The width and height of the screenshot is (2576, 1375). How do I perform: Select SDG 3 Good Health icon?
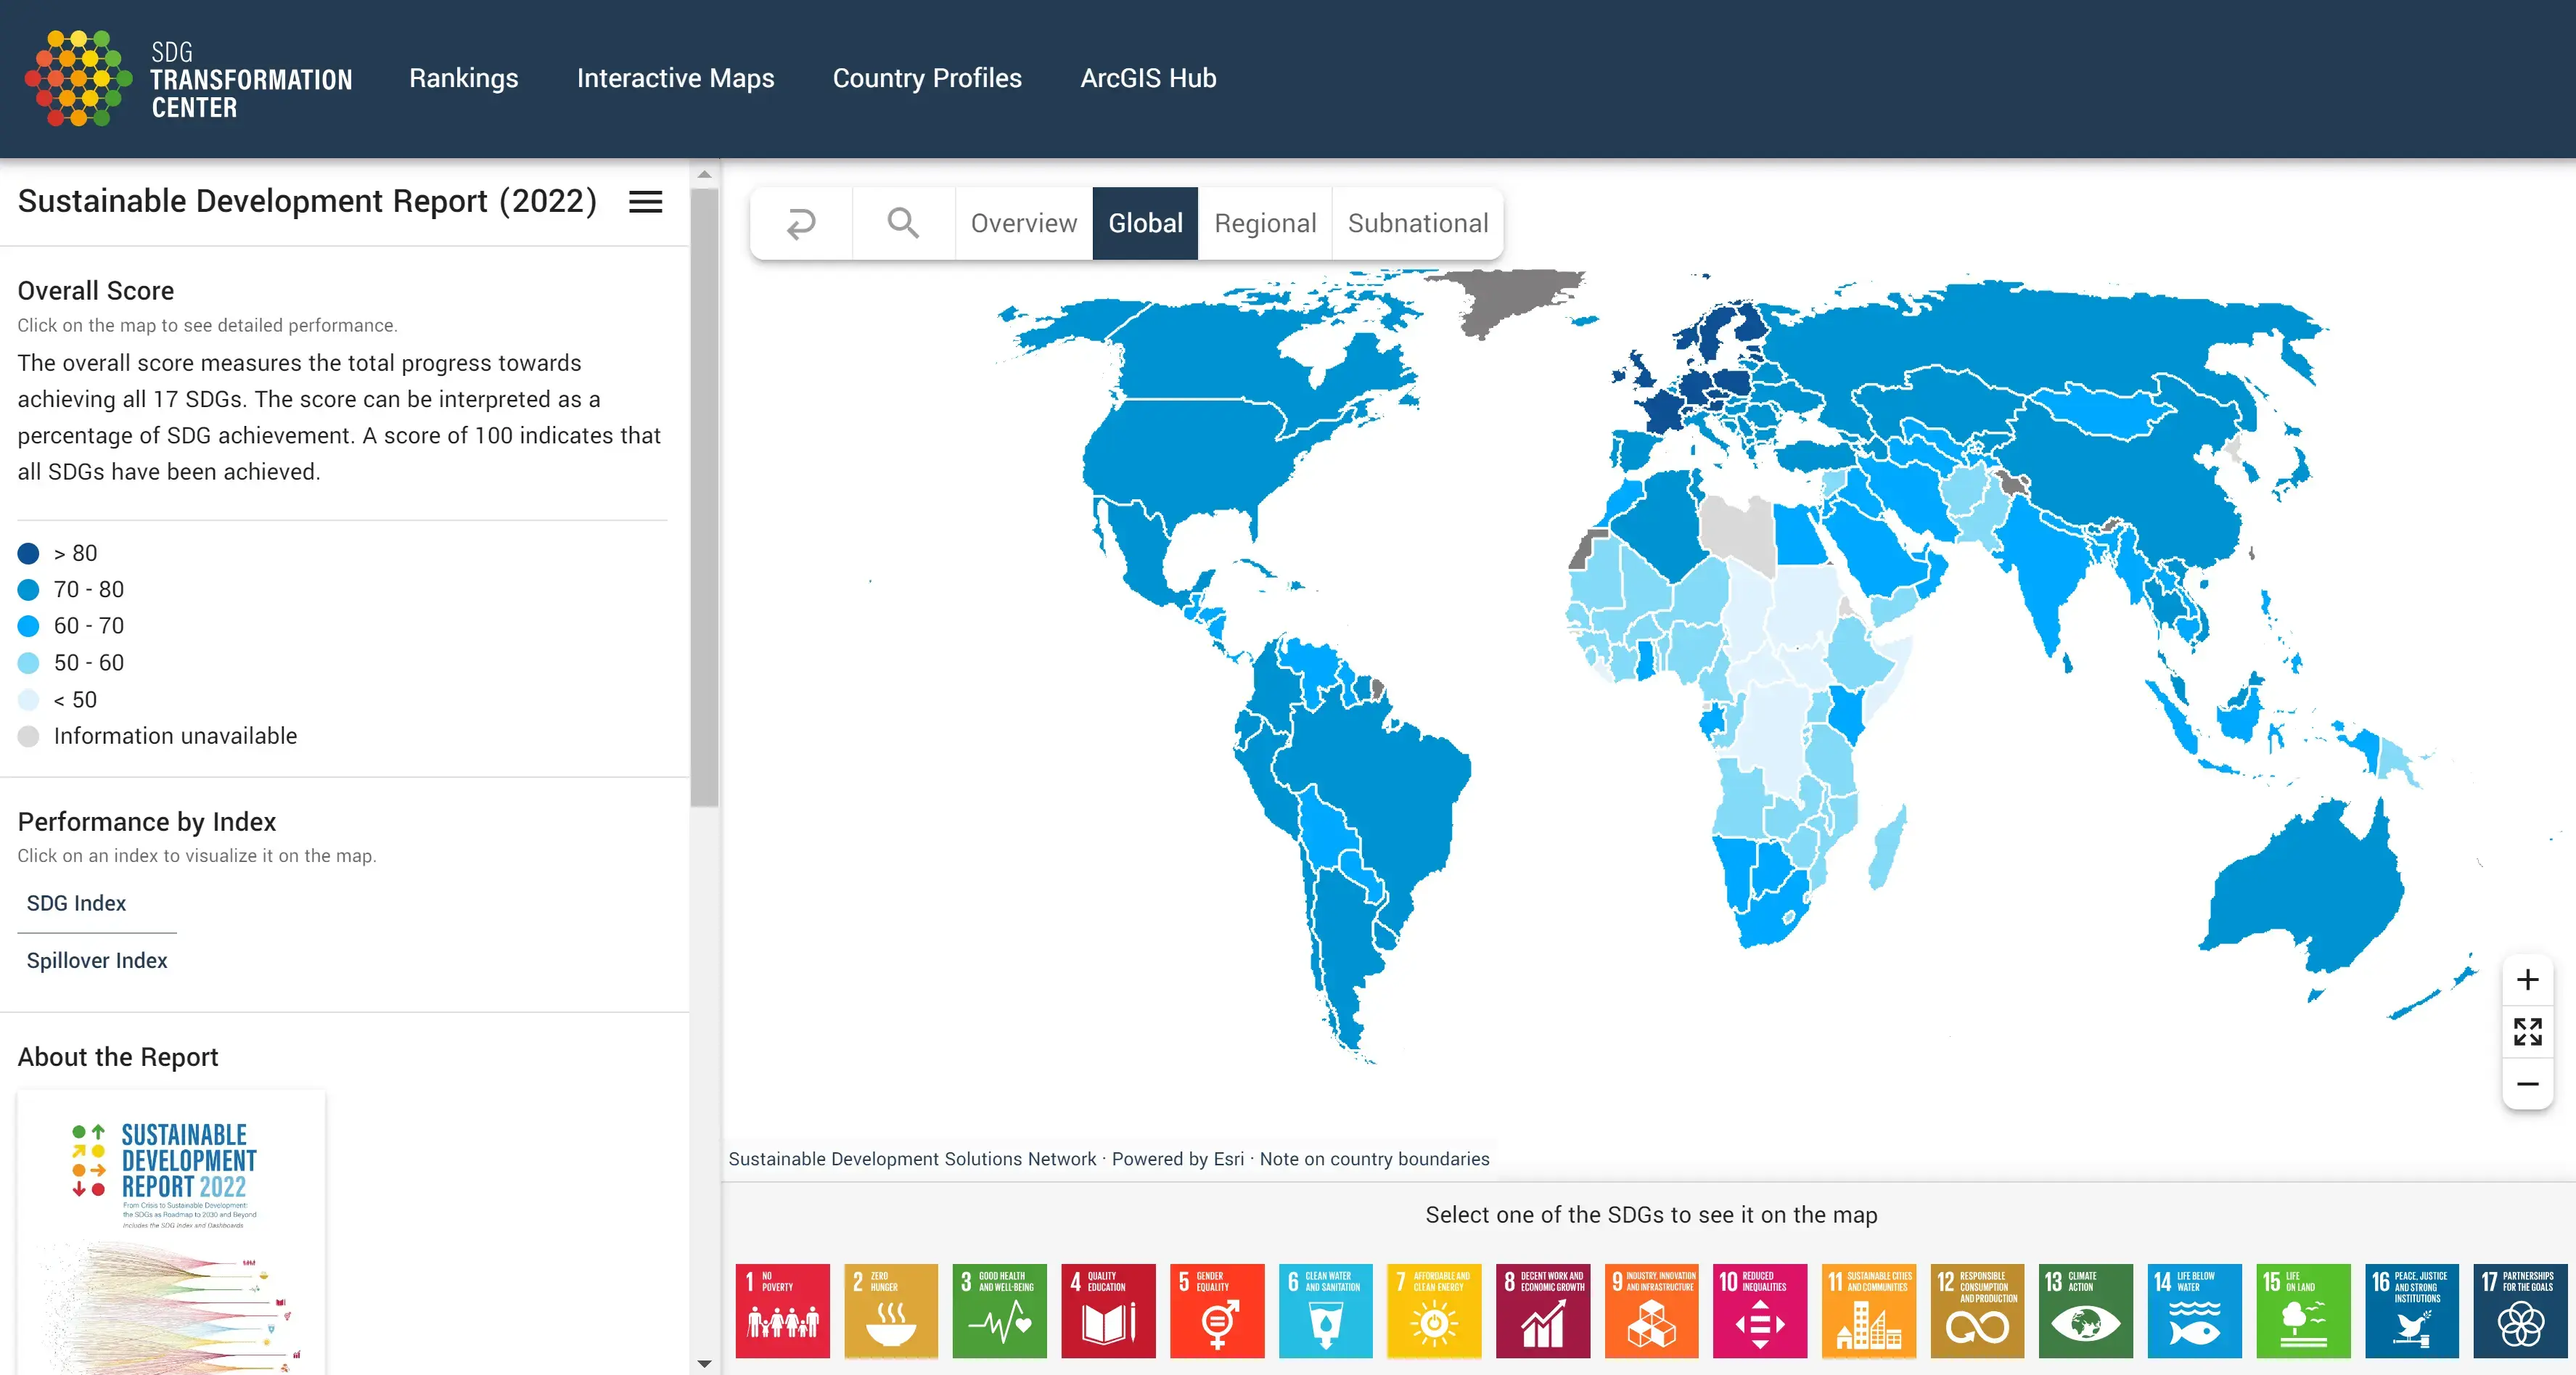click(x=1000, y=1310)
